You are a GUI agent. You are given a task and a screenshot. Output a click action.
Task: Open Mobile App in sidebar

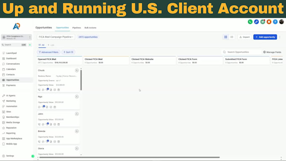pyautogui.click(x=11, y=144)
